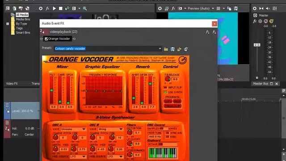The image size is (286, 161).
Task: Toggle the USE SYNTH switch
Action: [x=165, y=92]
